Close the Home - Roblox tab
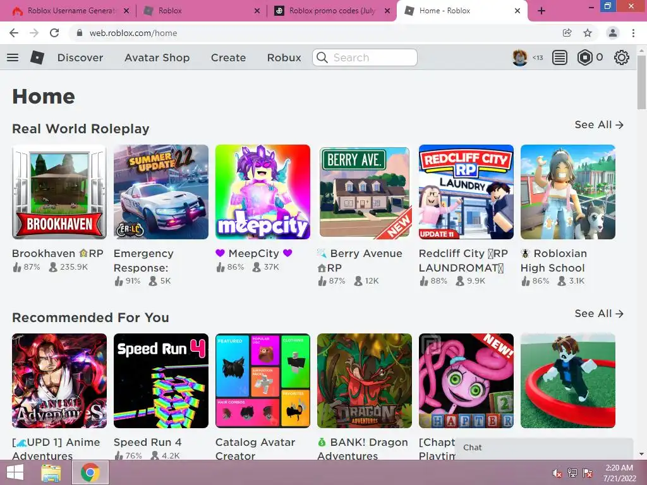 pos(517,11)
